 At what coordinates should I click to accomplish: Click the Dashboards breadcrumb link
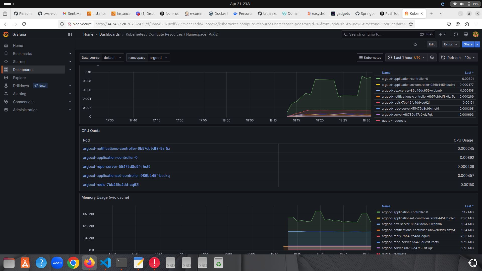coord(109,34)
